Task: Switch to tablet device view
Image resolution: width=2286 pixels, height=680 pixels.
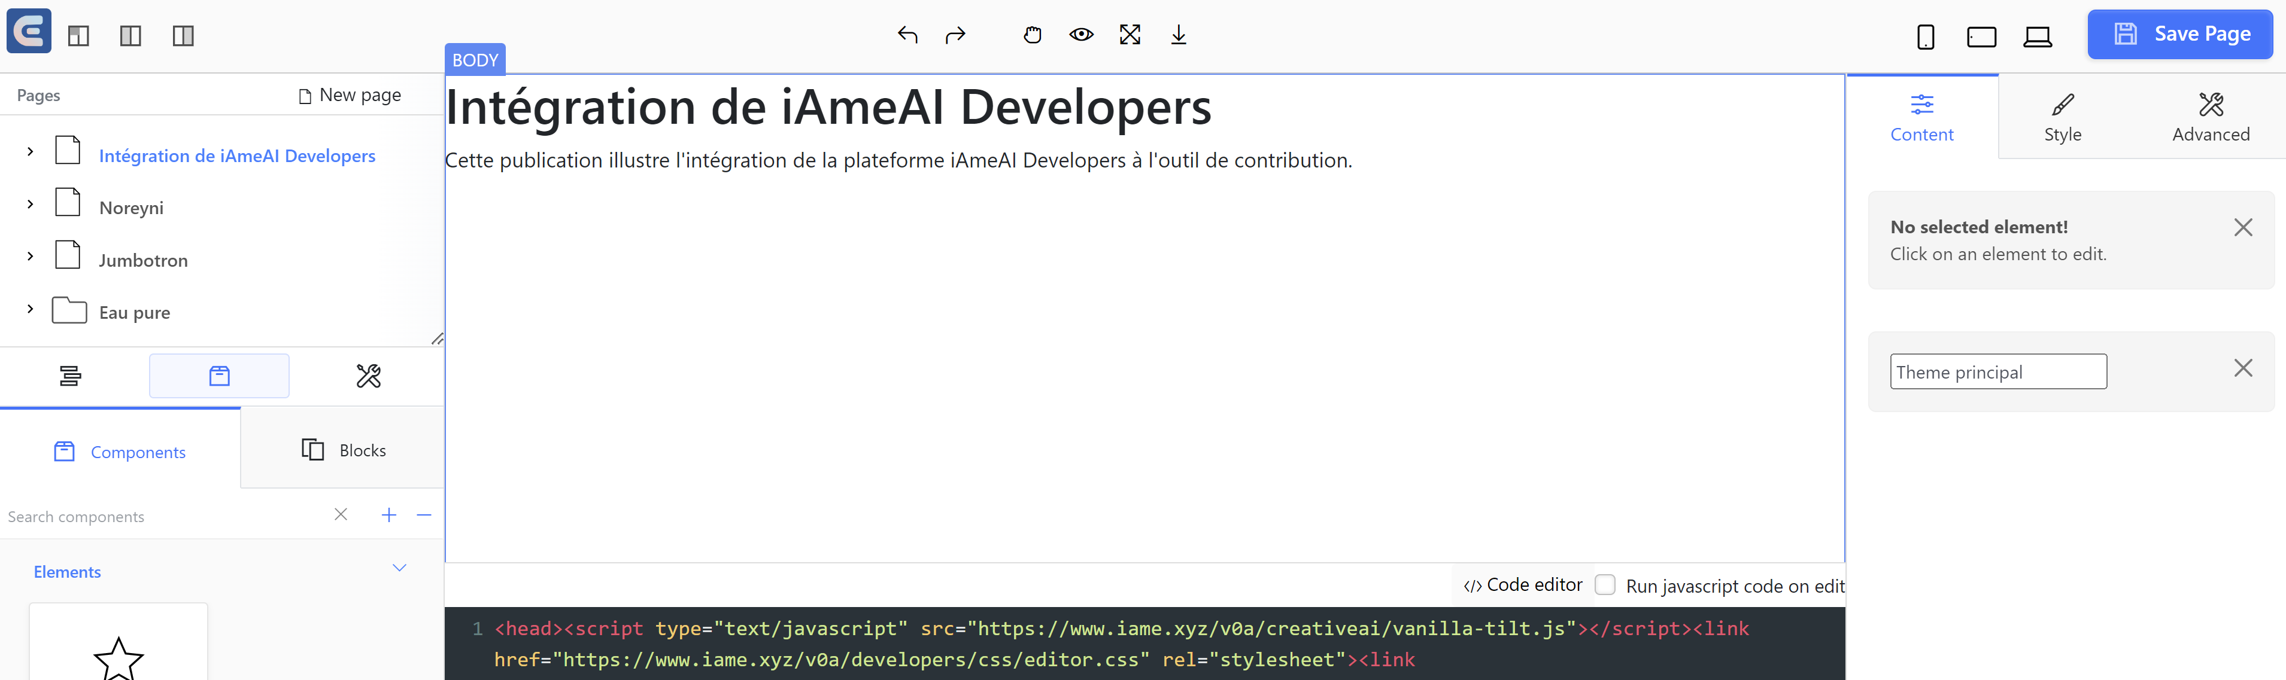Action: (x=1981, y=36)
